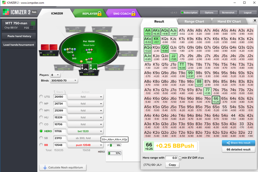The image size is (258, 172).
Task: Click the star icon on Calculate Nash equilibrium
Action: [x=45, y=167]
